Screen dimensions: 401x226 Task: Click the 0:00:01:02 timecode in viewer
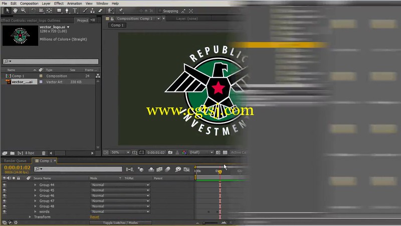(156, 153)
